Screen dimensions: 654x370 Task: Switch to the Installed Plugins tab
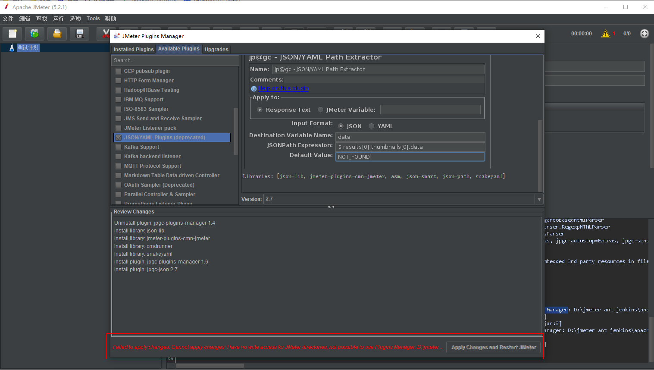(x=133, y=49)
